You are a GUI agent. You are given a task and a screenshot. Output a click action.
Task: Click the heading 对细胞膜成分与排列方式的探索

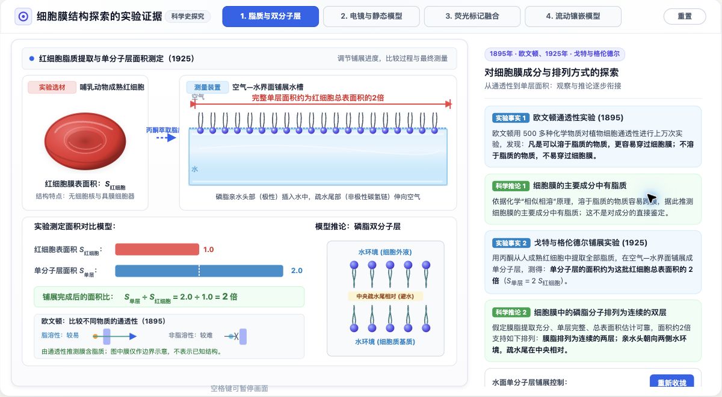552,73
